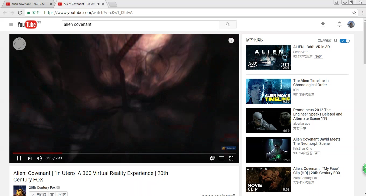Skip to the next video
This screenshot has height=196, width=366.
[x=30, y=158]
